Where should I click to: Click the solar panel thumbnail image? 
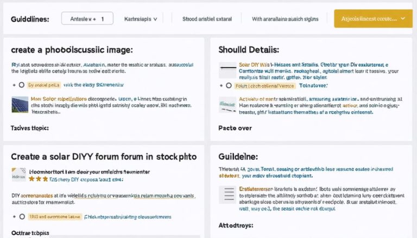20,105
